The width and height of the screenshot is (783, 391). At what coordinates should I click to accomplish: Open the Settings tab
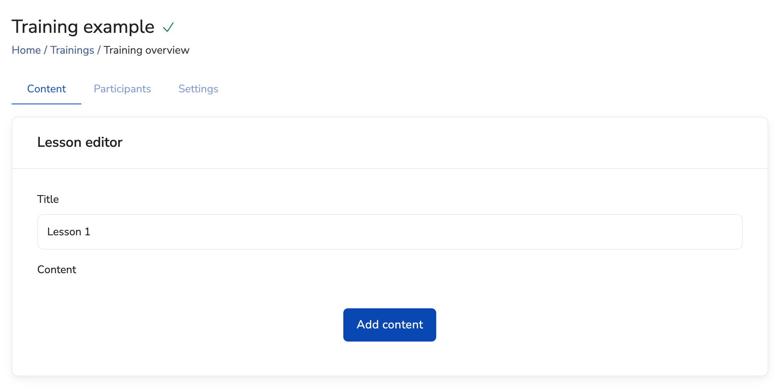coord(198,89)
